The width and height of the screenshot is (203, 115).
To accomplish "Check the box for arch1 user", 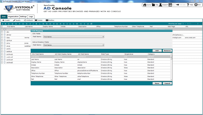I will pyautogui.click(x=2, y=49).
